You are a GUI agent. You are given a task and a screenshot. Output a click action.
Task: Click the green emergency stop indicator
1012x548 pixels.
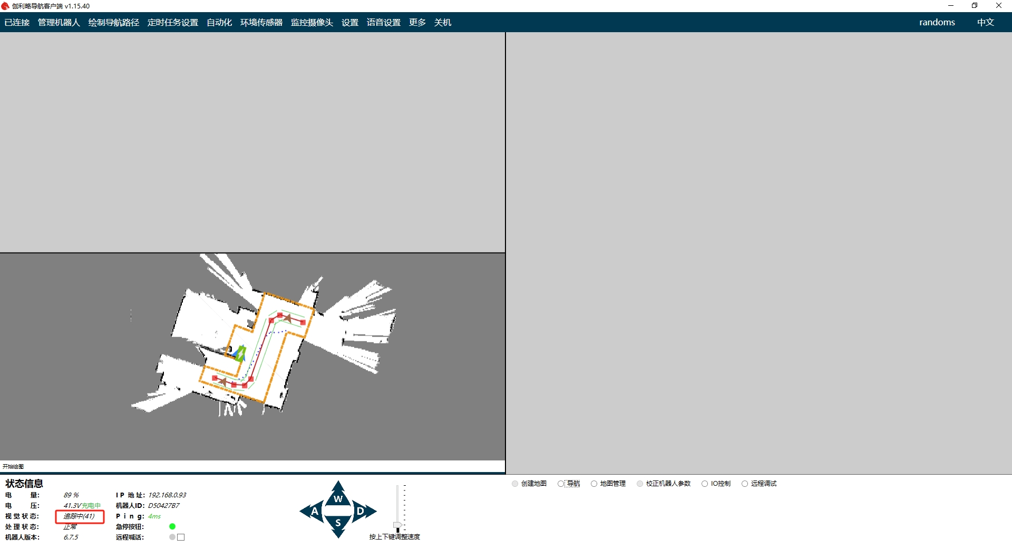point(172,526)
